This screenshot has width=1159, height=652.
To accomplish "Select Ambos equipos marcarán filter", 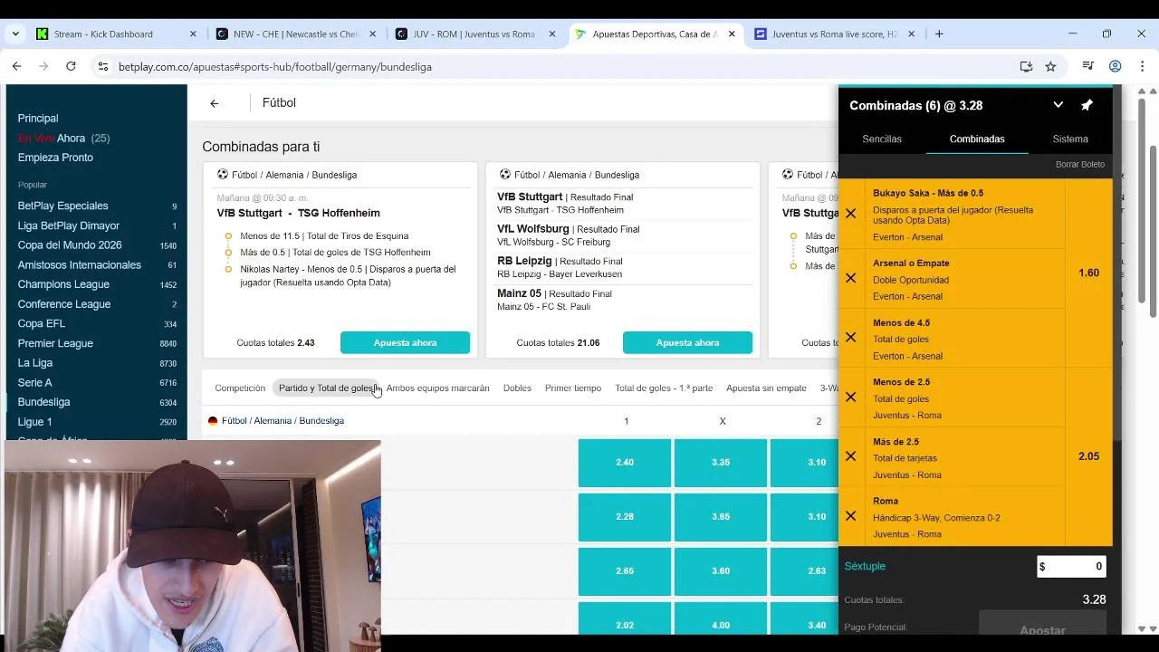I will [x=437, y=388].
